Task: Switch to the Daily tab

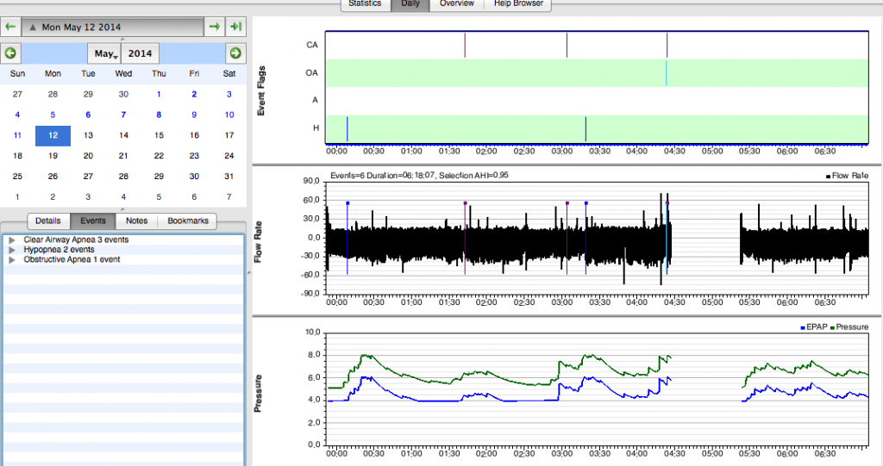Action: [x=410, y=4]
